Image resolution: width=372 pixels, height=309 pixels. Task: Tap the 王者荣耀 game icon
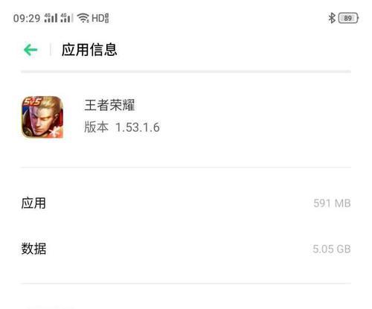(x=42, y=117)
